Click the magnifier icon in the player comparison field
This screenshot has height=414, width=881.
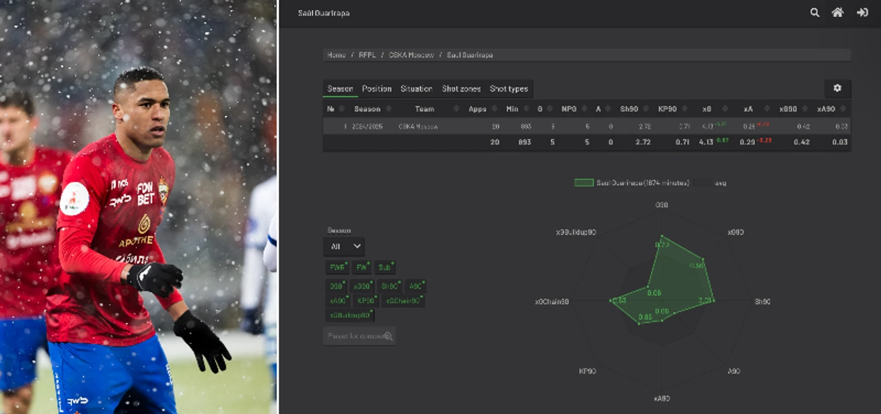[388, 336]
